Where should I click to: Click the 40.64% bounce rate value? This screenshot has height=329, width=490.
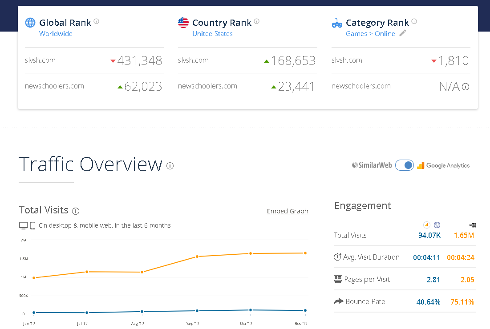[429, 302]
